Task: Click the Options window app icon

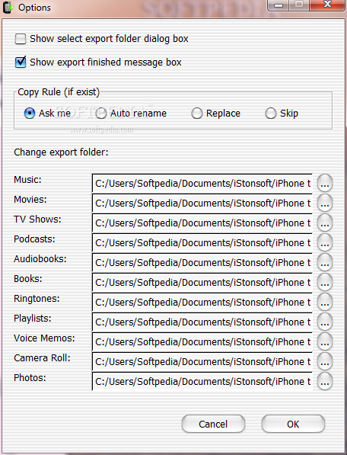Action: 8,8
